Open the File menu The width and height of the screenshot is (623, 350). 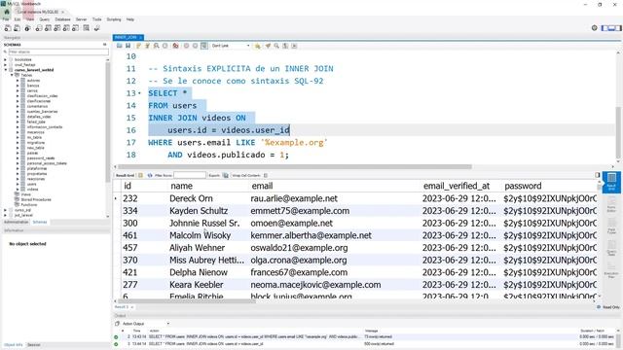pyautogui.click(x=6, y=19)
